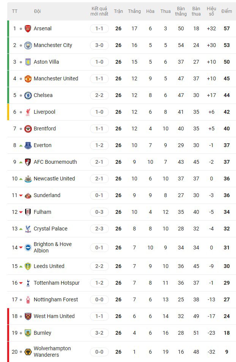The width and height of the screenshot is (236, 362).
Task: Click the Trận column header
Action: (118, 11)
